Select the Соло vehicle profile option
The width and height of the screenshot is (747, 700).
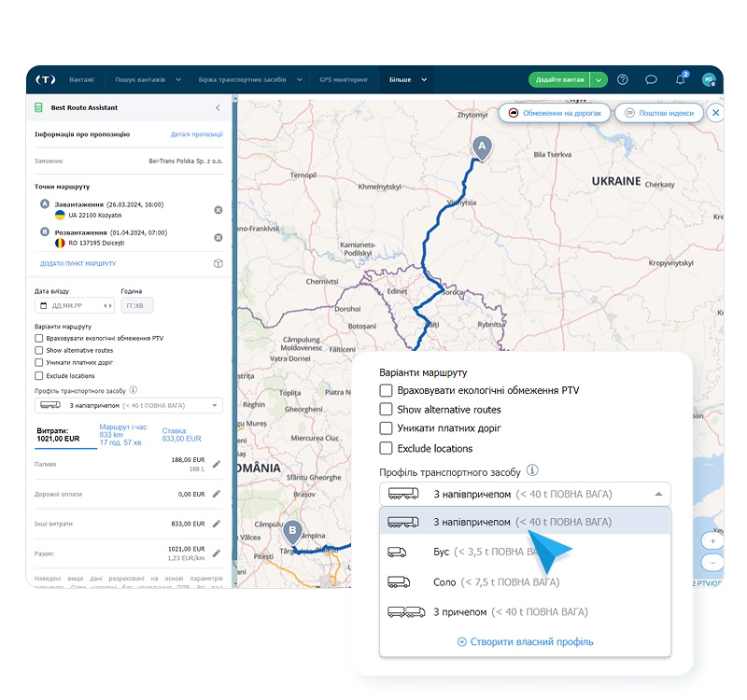point(525,581)
